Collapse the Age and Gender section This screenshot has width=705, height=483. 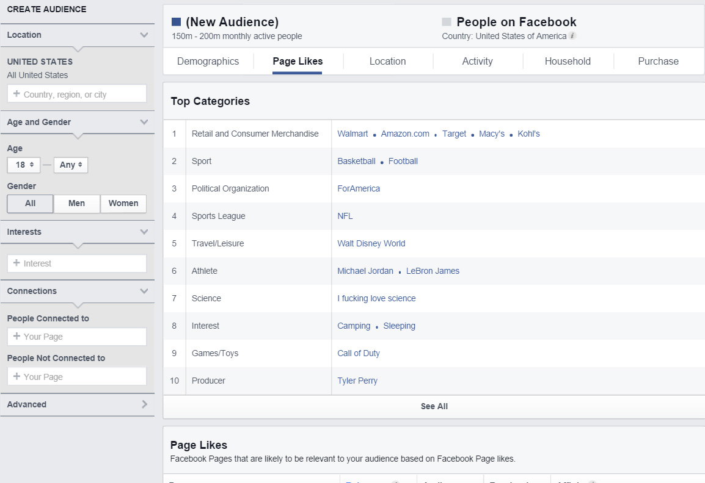tap(144, 121)
